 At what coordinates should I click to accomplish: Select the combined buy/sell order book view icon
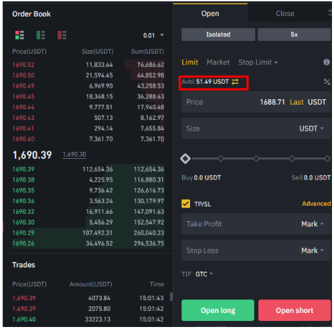click(x=19, y=35)
